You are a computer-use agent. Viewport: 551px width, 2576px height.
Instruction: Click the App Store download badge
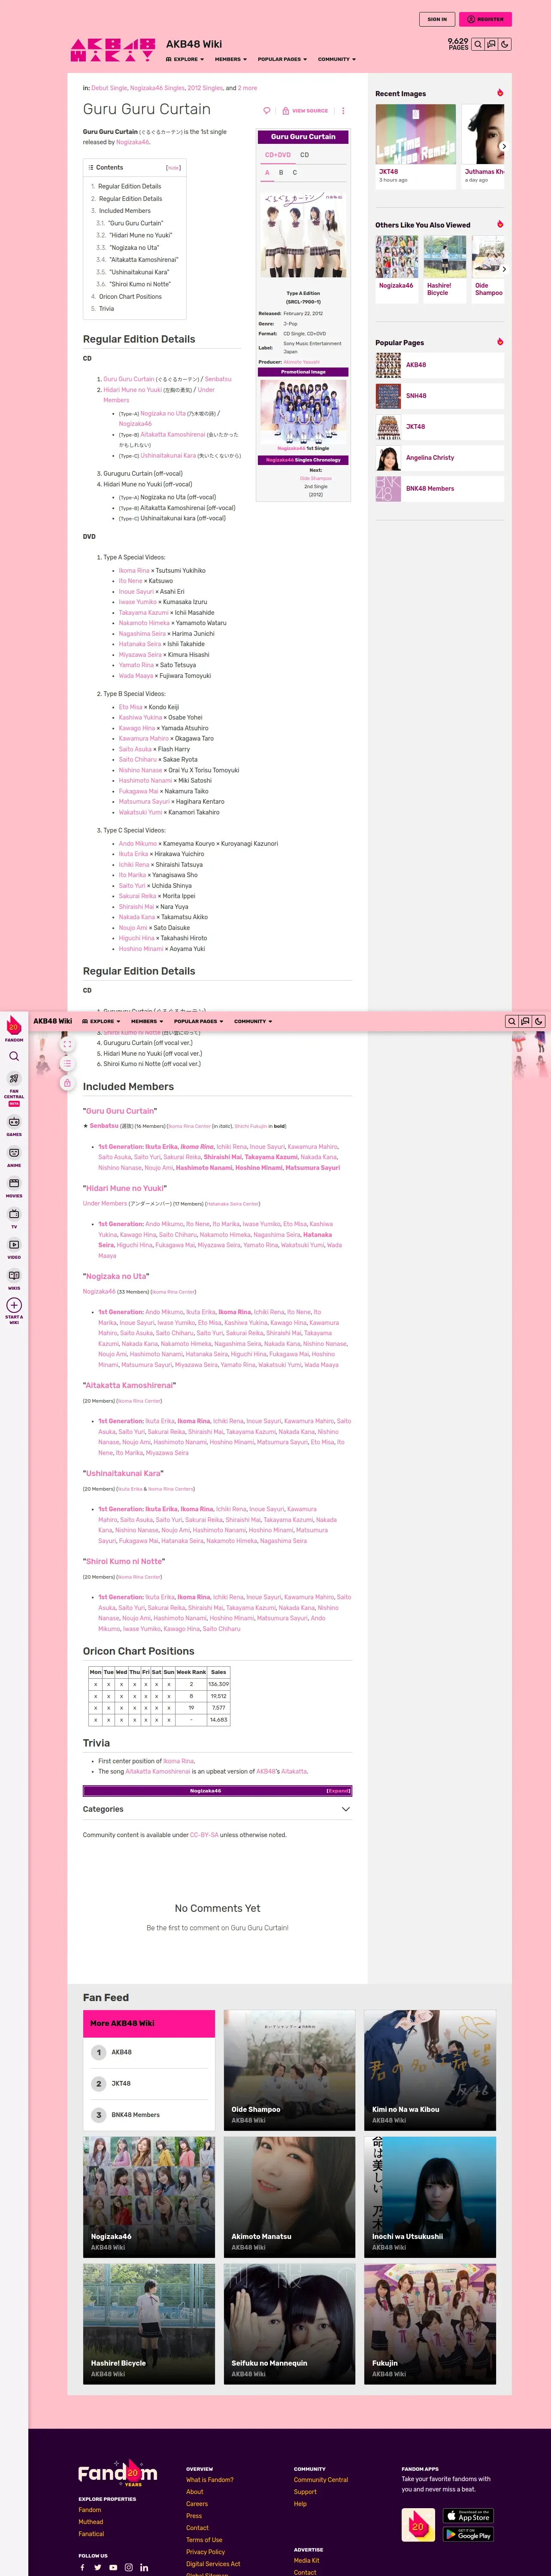pyautogui.click(x=468, y=2515)
